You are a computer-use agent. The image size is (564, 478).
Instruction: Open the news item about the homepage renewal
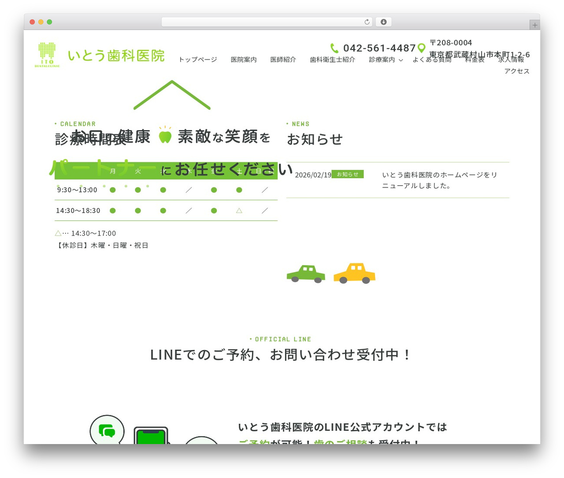(x=440, y=180)
